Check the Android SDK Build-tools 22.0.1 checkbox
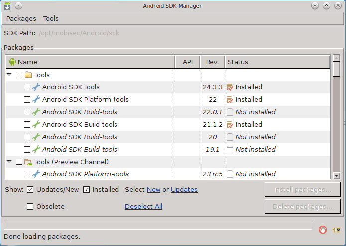 27,112
